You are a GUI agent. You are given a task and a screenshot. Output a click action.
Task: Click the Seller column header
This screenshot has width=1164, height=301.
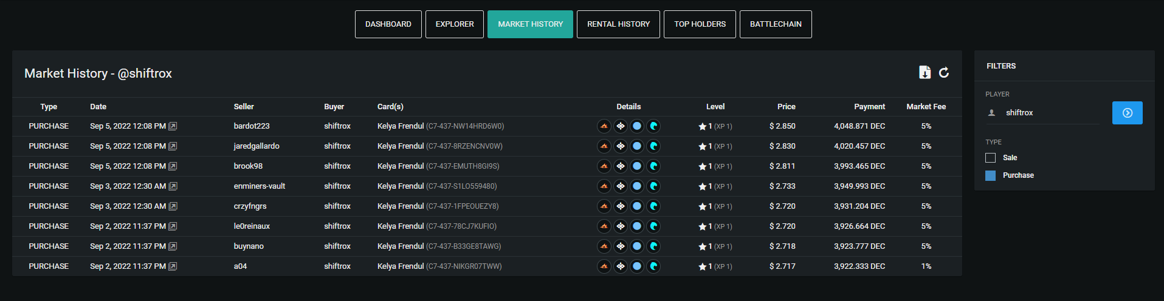(x=244, y=107)
